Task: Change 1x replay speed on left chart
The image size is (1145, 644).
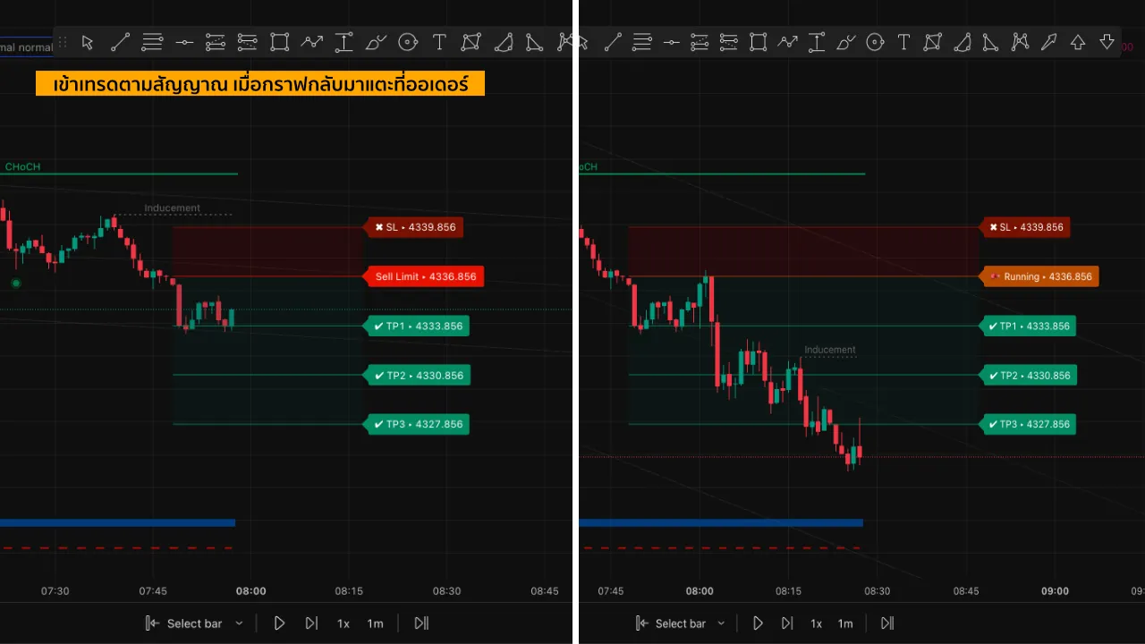Action: coord(343,623)
